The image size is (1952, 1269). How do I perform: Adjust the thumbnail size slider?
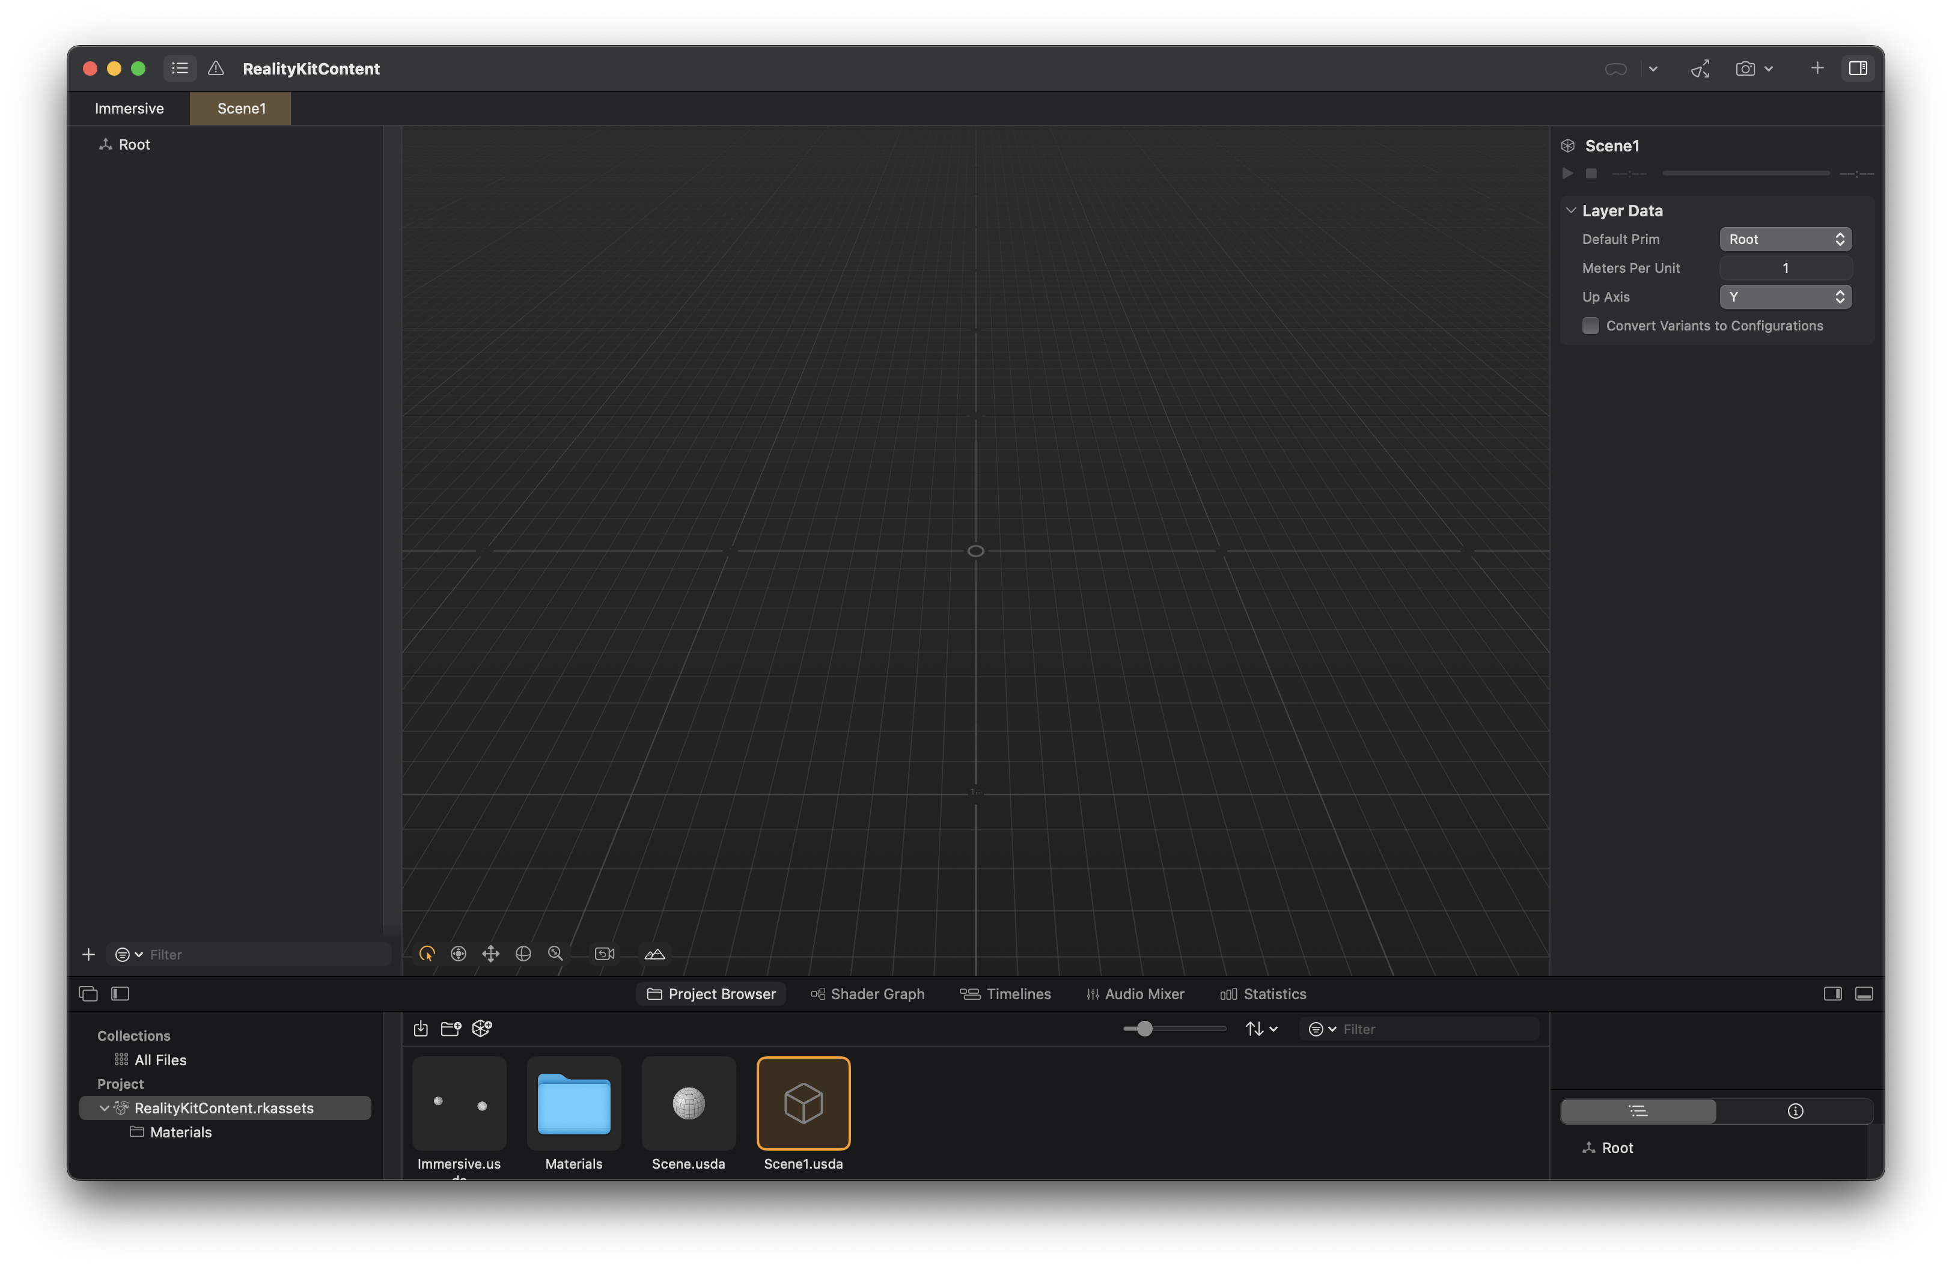tap(1145, 1029)
